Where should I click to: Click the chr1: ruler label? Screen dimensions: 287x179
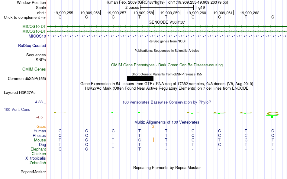point(42,13)
